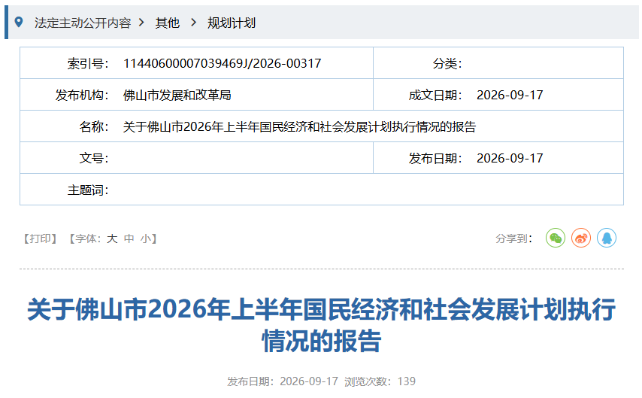The image size is (642, 398).
Task: Click the location pin icon in breadcrumb
Action: click(19, 22)
